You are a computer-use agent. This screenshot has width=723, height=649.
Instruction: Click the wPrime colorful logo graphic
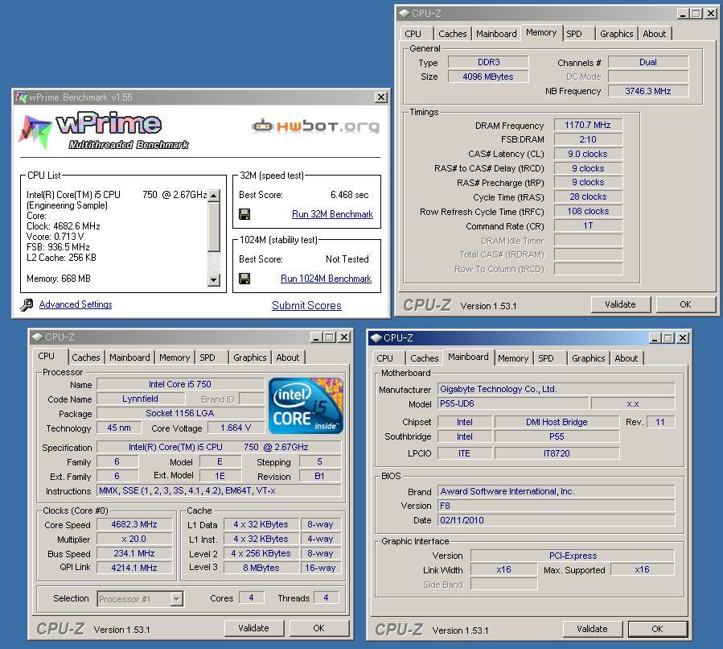pyautogui.click(x=35, y=132)
